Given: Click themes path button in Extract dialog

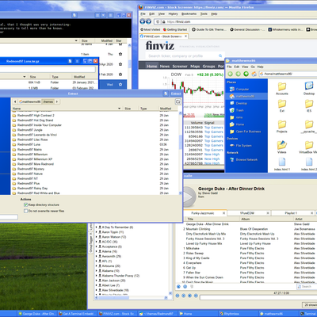Looking at the screenshot, I should (48, 101).
